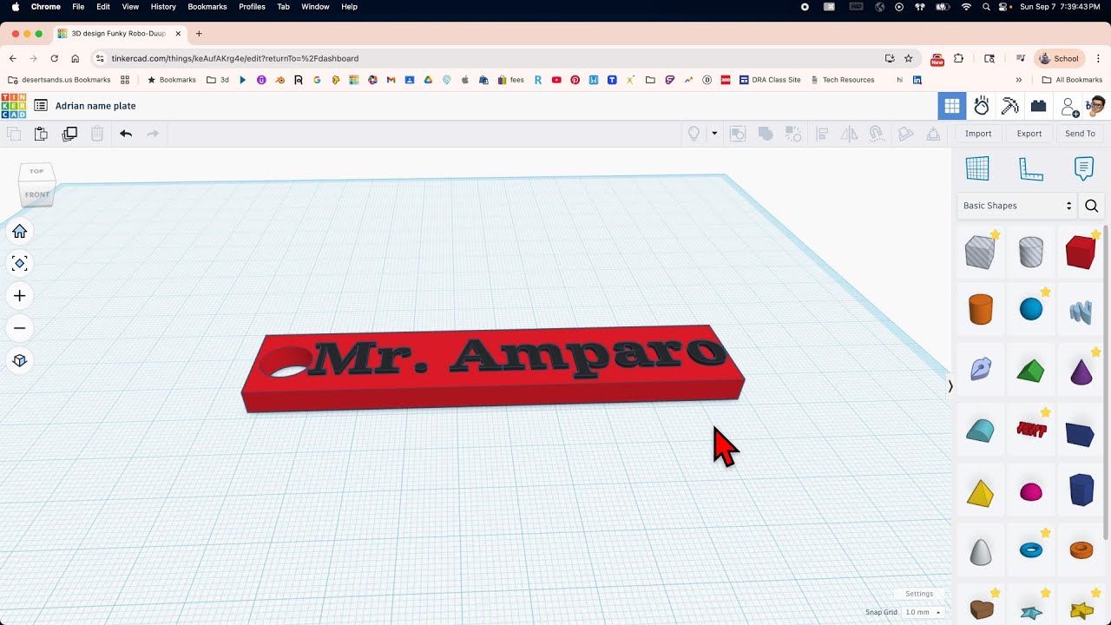The image size is (1111, 625).
Task: Click the browser Reload button
Action: point(54,58)
